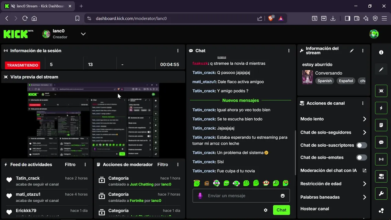Open the lightning activity sidebar icon
Screen dimensions: 391x220
[381, 108]
